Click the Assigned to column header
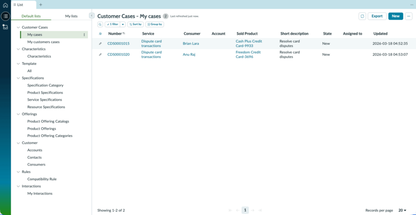Image resolution: width=416 pixels, height=215 pixels. click(x=353, y=34)
